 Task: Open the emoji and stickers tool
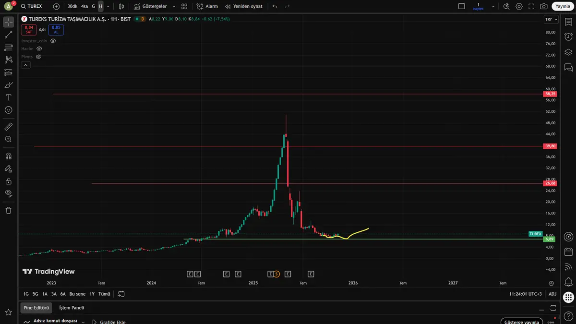[x=8, y=110]
